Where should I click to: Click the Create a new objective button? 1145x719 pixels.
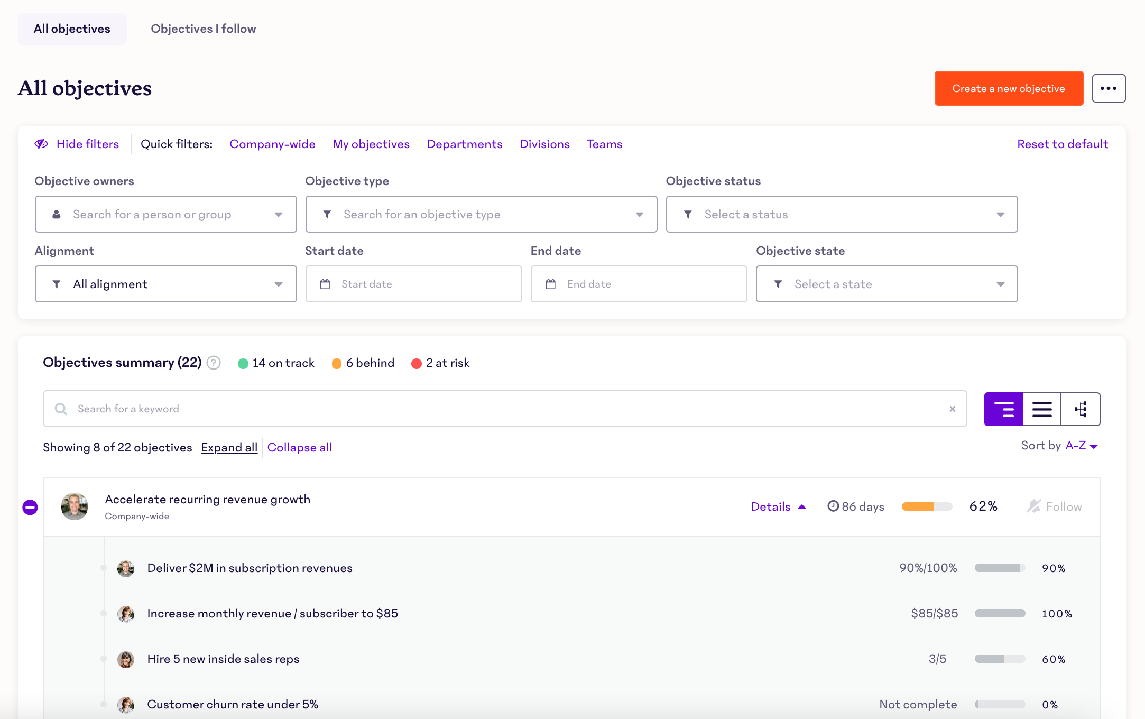(x=1009, y=89)
